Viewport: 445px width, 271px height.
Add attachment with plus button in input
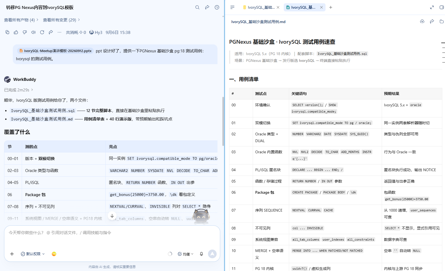click(x=12, y=254)
